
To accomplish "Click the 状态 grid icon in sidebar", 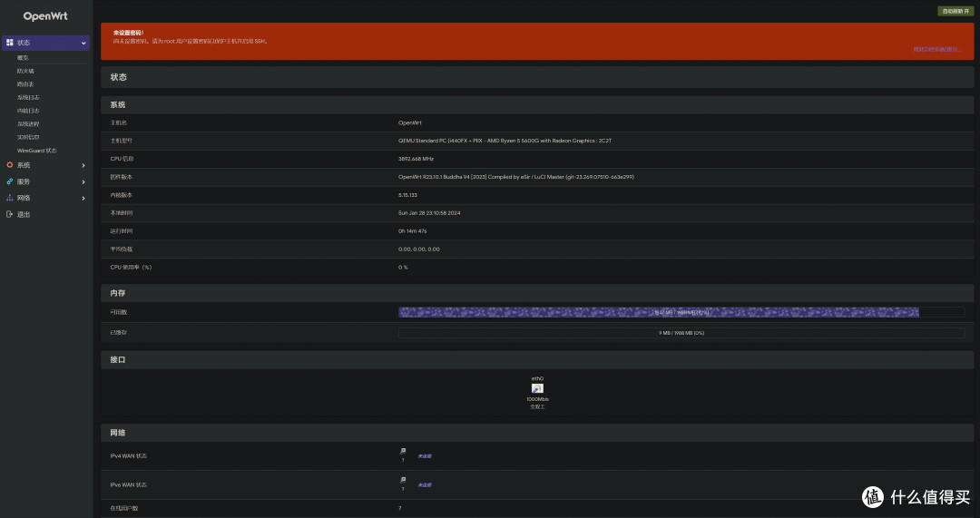I will pyautogui.click(x=9, y=43).
